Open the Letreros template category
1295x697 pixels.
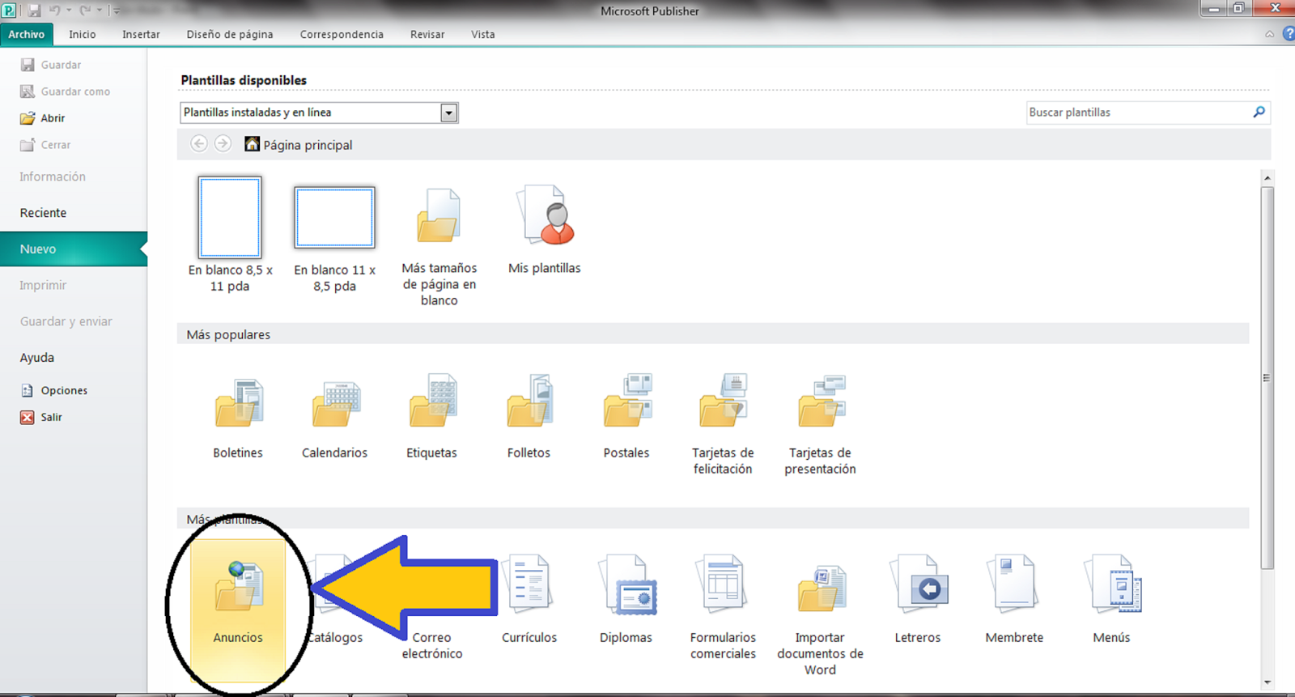click(918, 601)
